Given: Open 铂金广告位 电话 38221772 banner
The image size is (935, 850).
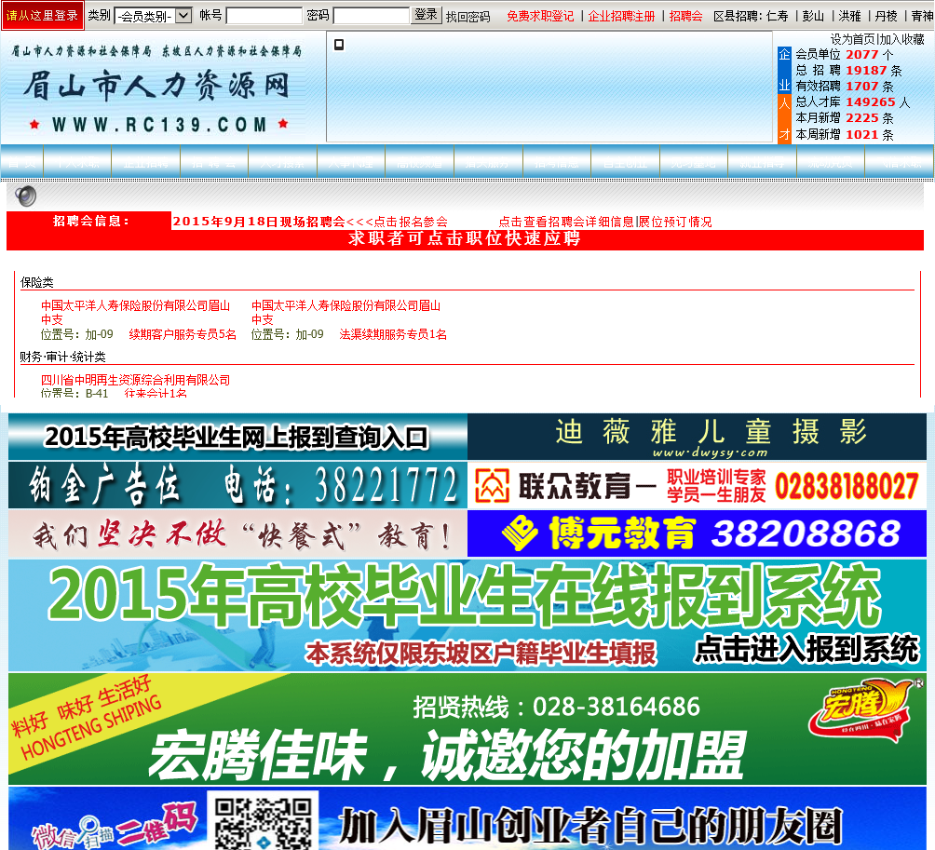Looking at the screenshot, I should [x=237, y=485].
